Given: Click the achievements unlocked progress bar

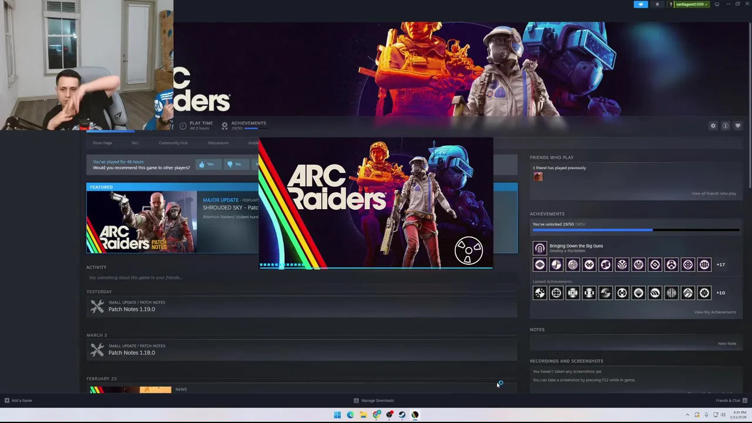Looking at the screenshot, I should click(636, 230).
